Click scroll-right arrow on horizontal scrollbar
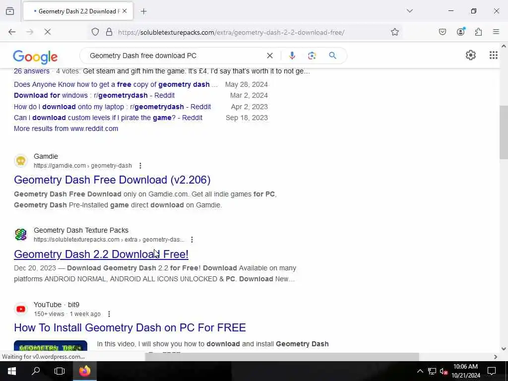The image size is (508, 381). coord(496,357)
